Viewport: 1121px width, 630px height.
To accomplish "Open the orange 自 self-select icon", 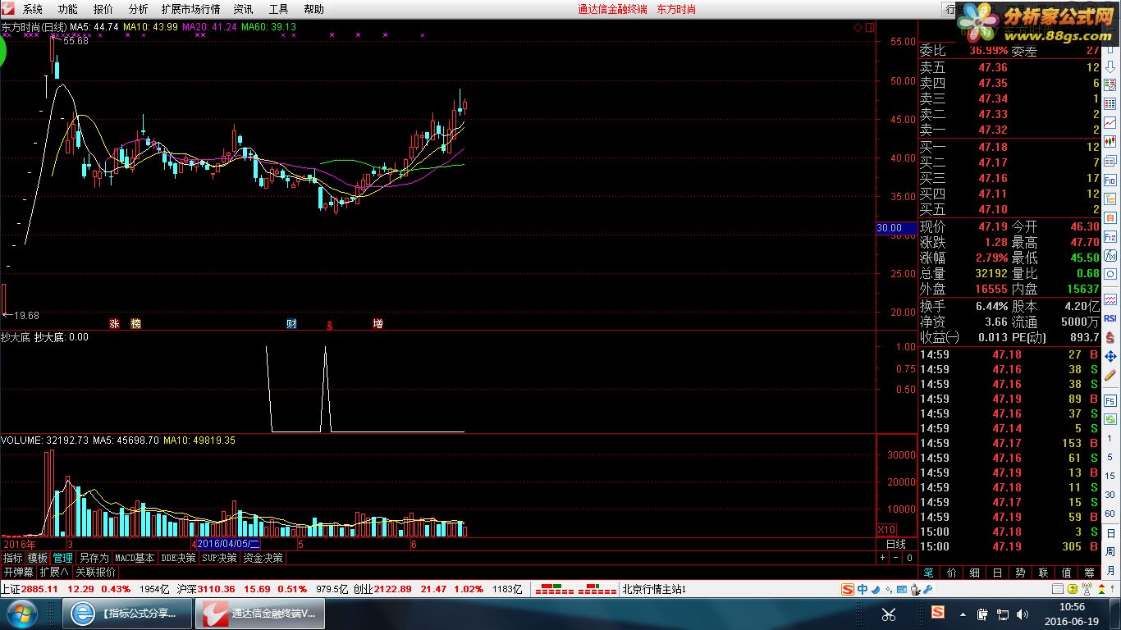I will (1110, 217).
